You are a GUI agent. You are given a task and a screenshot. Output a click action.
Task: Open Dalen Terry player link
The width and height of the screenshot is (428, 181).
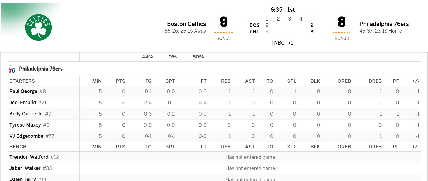tap(23, 179)
